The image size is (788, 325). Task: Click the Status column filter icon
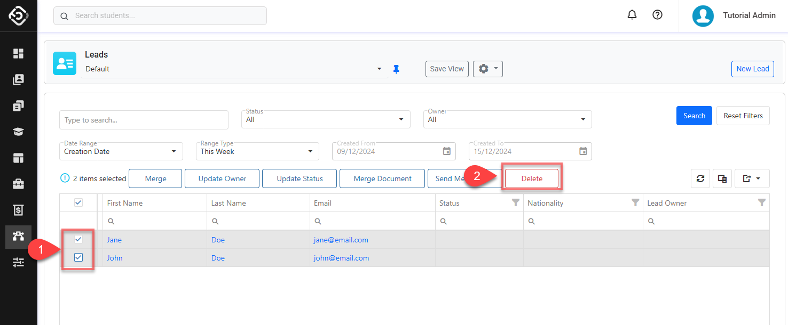click(x=516, y=203)
